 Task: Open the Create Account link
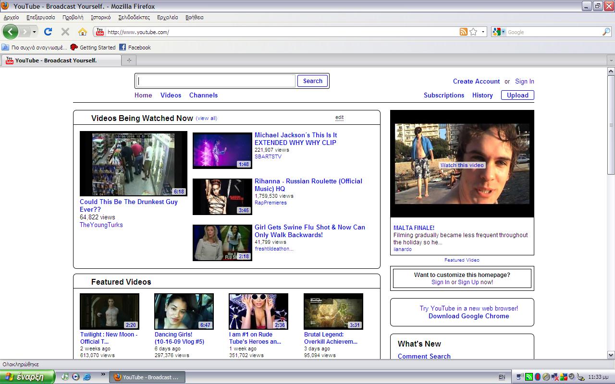477,82
